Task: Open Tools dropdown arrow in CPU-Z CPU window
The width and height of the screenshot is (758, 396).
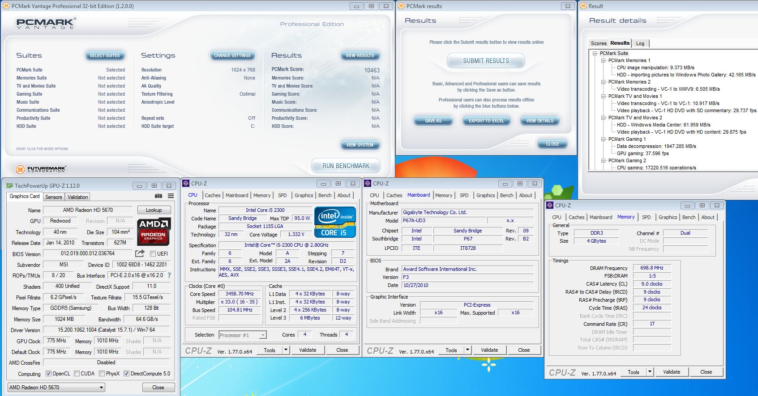Action: [286, 350]
